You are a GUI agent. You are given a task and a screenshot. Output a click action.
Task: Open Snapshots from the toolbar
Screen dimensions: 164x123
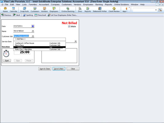25,10
